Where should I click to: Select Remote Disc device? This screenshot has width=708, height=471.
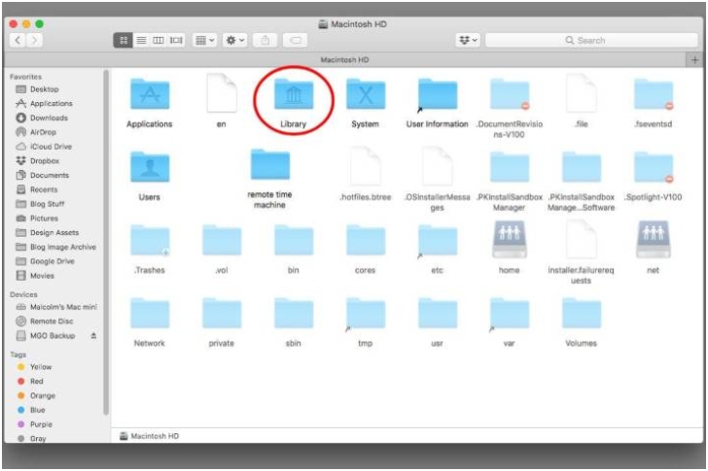[45, 321]
